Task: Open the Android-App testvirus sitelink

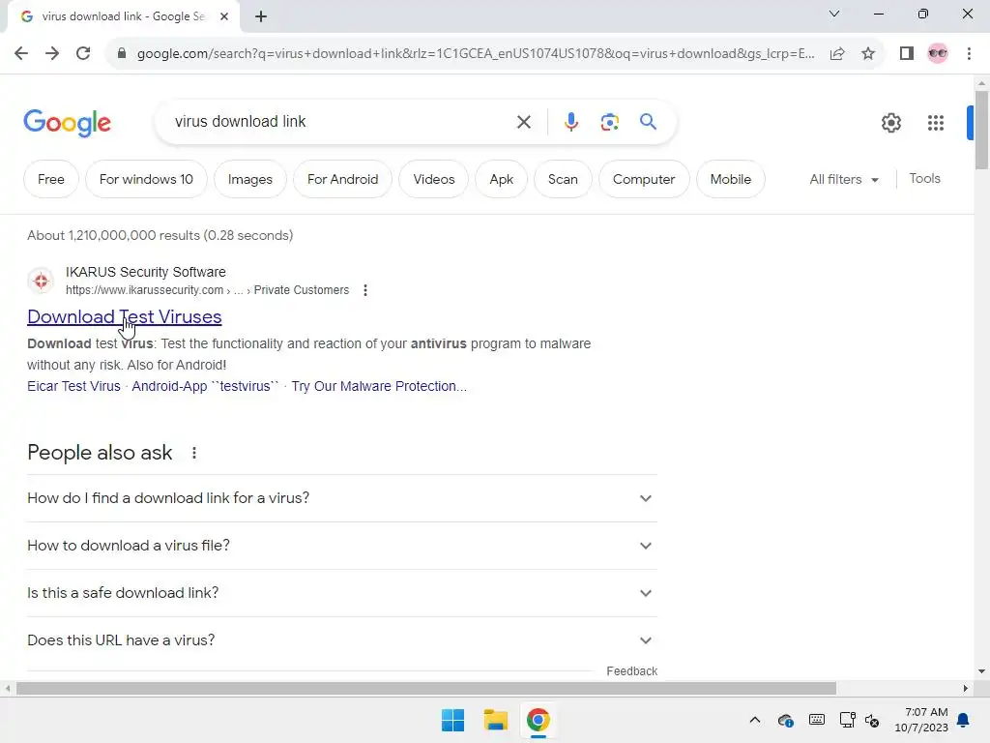Action: [x=205, y=386]
